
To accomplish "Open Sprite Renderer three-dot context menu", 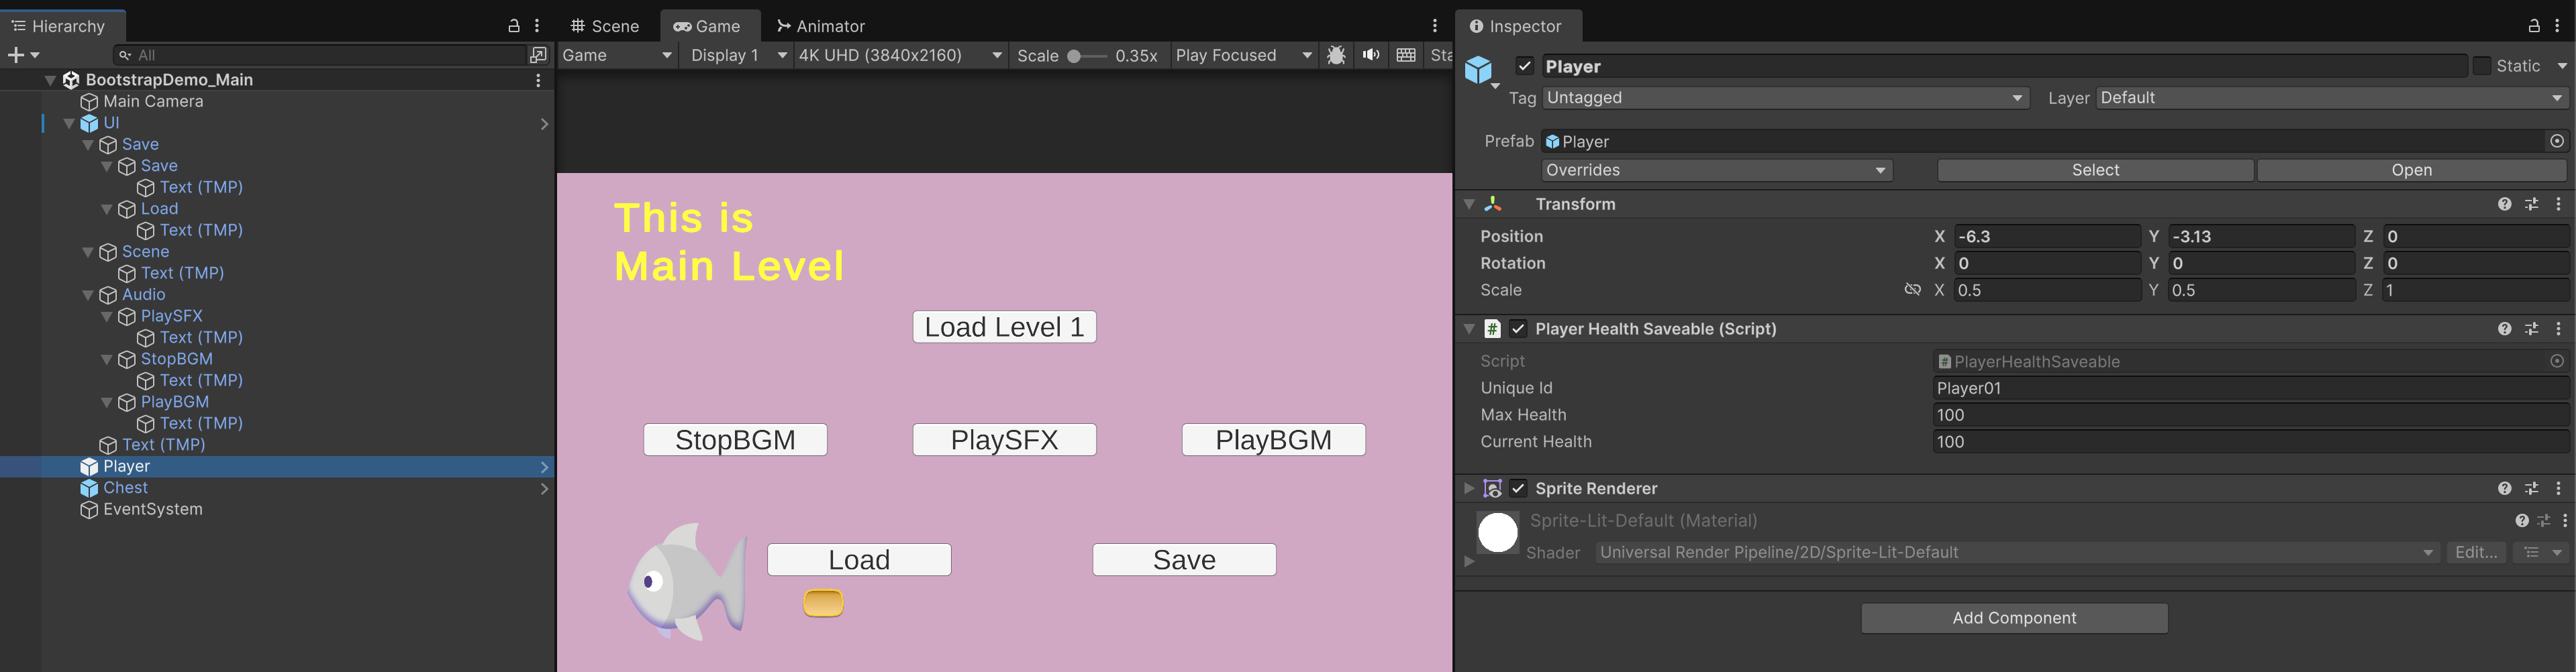I will point(2558,488).
